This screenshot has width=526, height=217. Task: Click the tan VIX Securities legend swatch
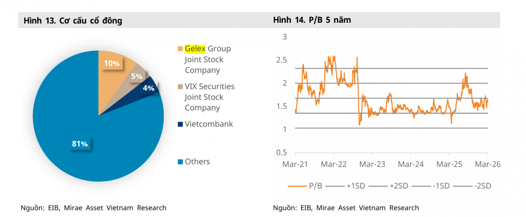click(180, 87)
